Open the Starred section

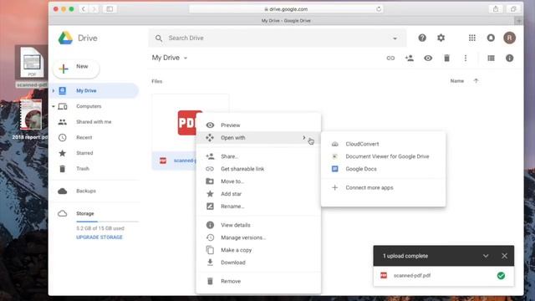(84, 153)
